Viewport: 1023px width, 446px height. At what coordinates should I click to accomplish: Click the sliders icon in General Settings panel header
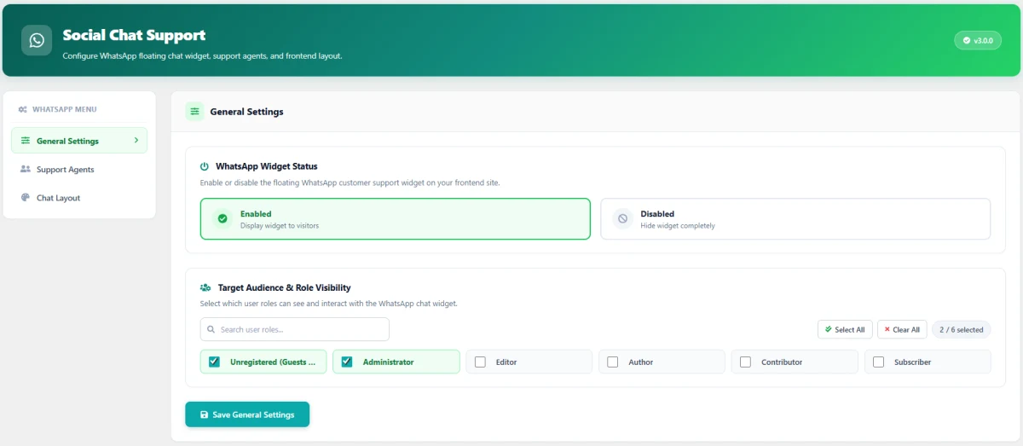(x=195, y=112)
